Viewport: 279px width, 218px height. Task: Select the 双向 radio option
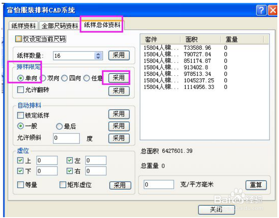(43, 78)
